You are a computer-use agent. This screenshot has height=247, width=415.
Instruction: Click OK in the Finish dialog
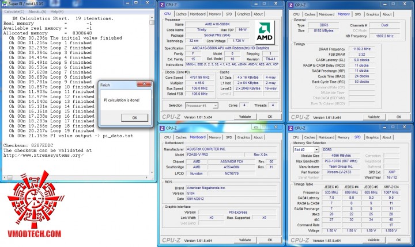click(x=134, y=118)
